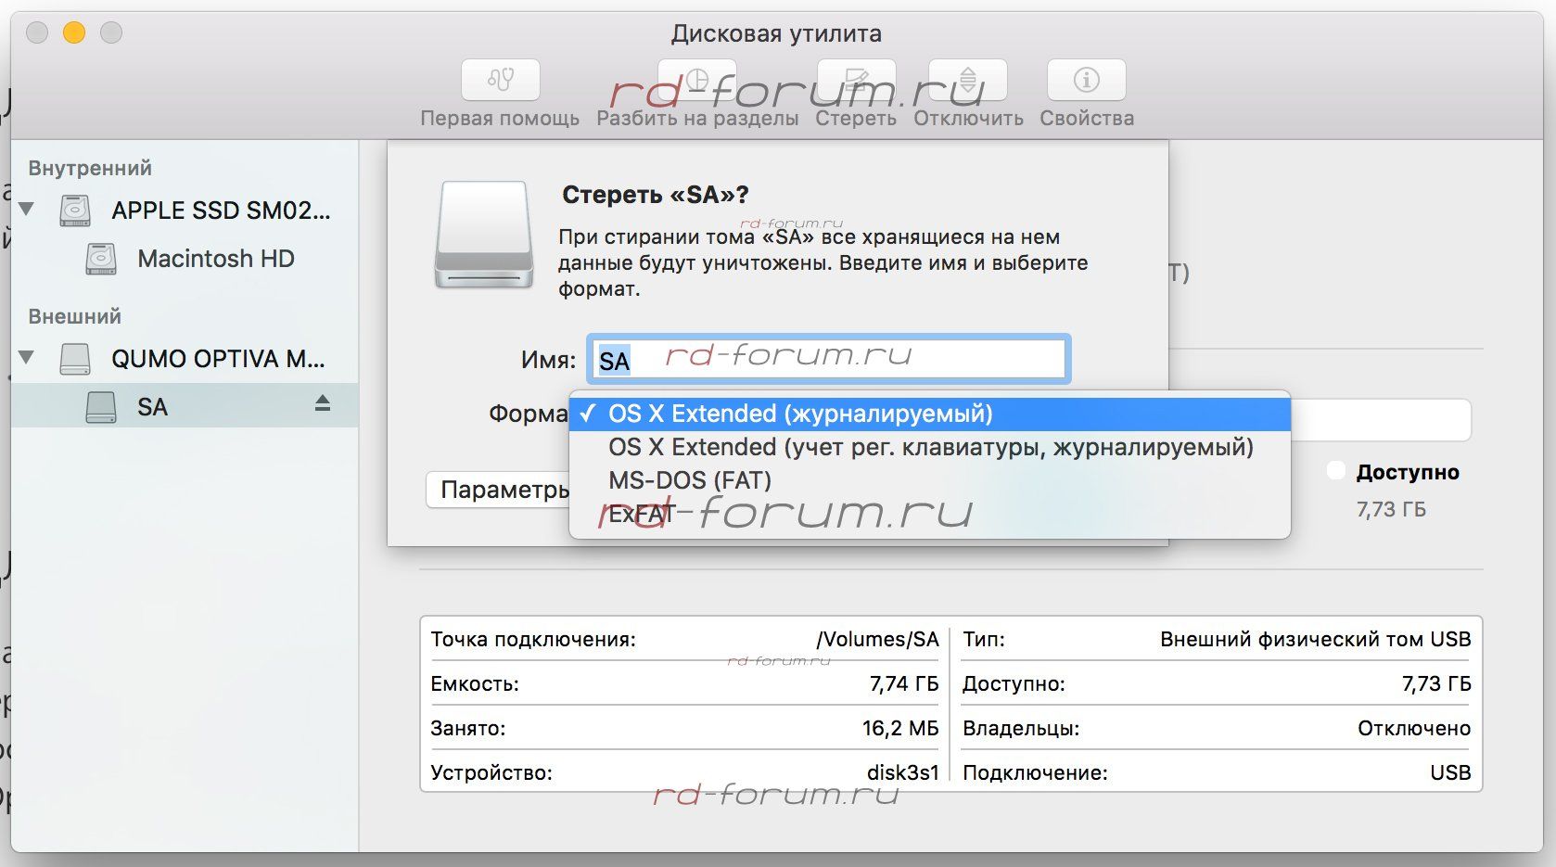The width and height of the screenshot is (1556, 867).
Task: Choose OS X Extended (журналируемый) format option
Action: pyautogui.click(x=799, y=414)
